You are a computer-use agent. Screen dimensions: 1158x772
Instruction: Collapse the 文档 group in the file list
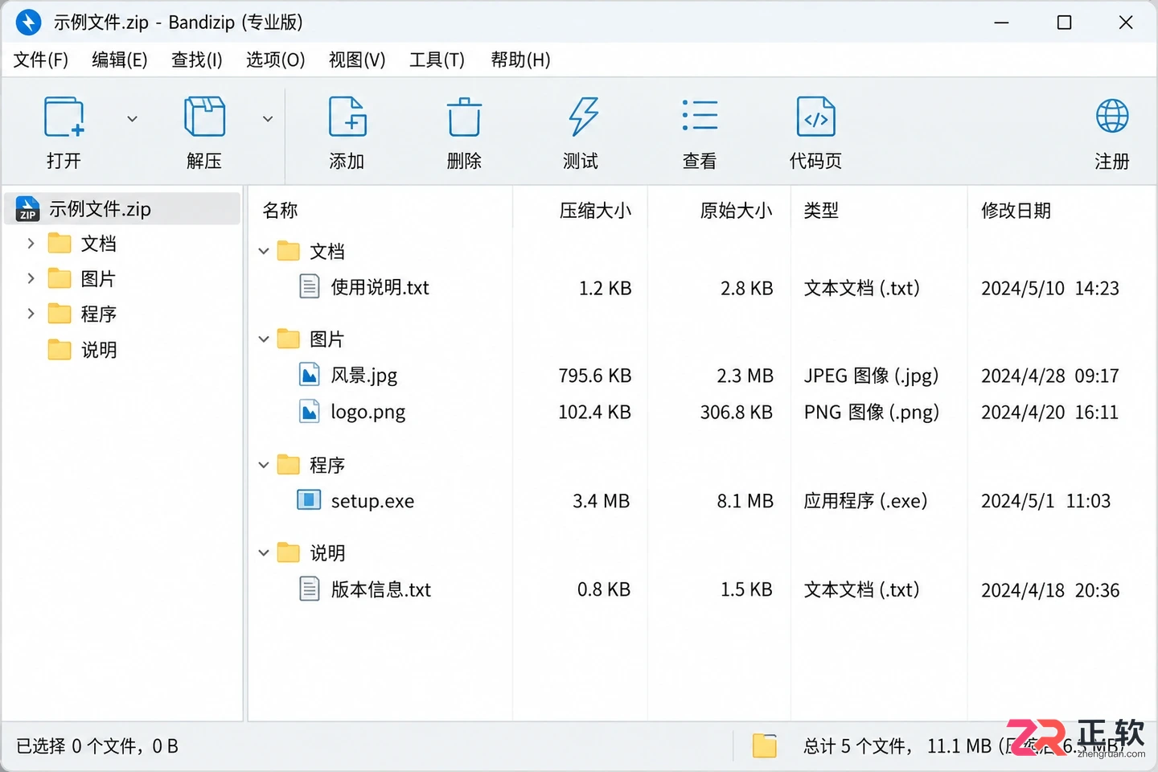pos(264,251)
